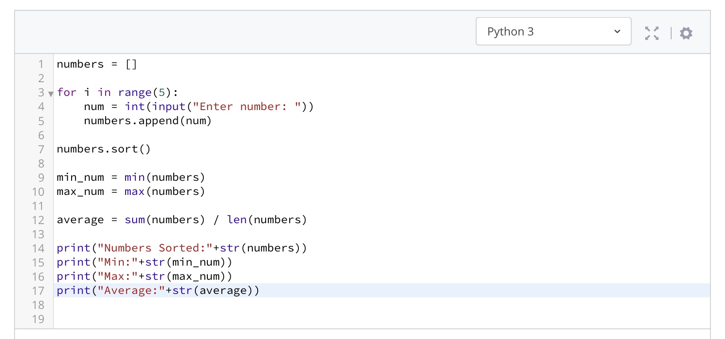The height and width of the screenshot is (339, 725).
Task: Open the Python 3 language dropdown
Action: click(x=553, y=31)
